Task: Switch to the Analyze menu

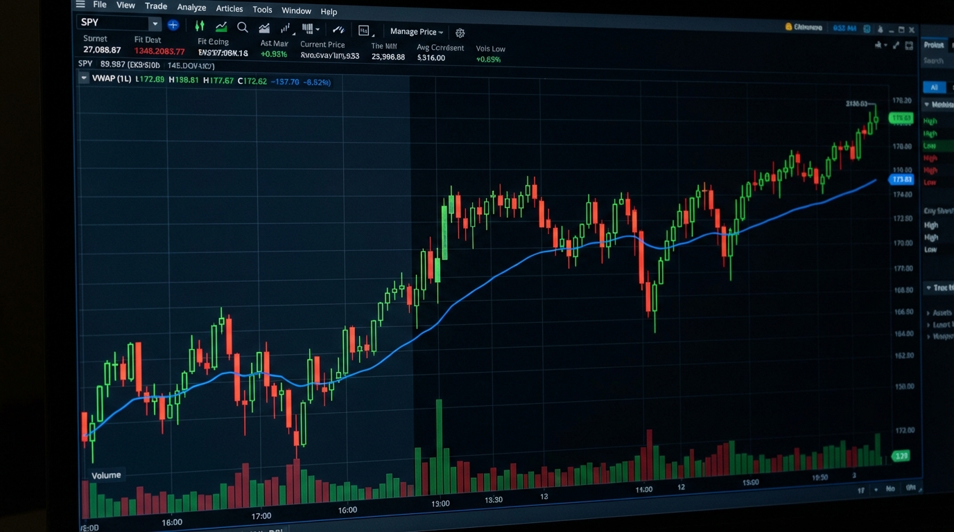Action: (191, 7)
